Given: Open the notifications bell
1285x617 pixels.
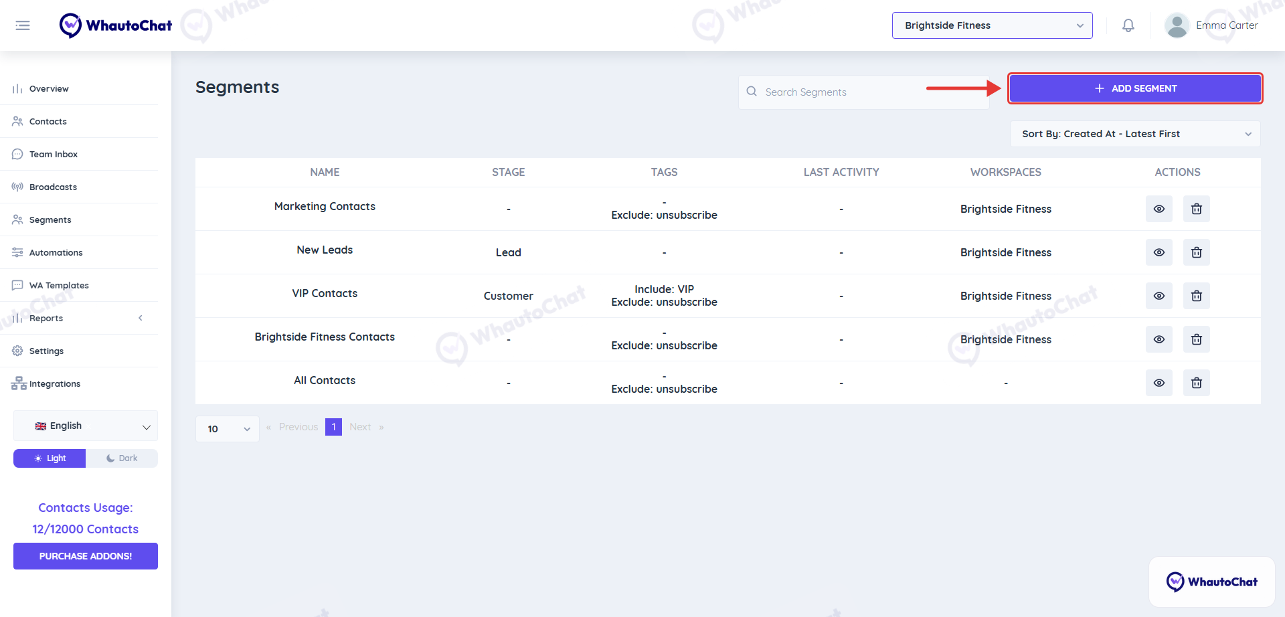Looking at the screenshot, I should (1128, 25).
